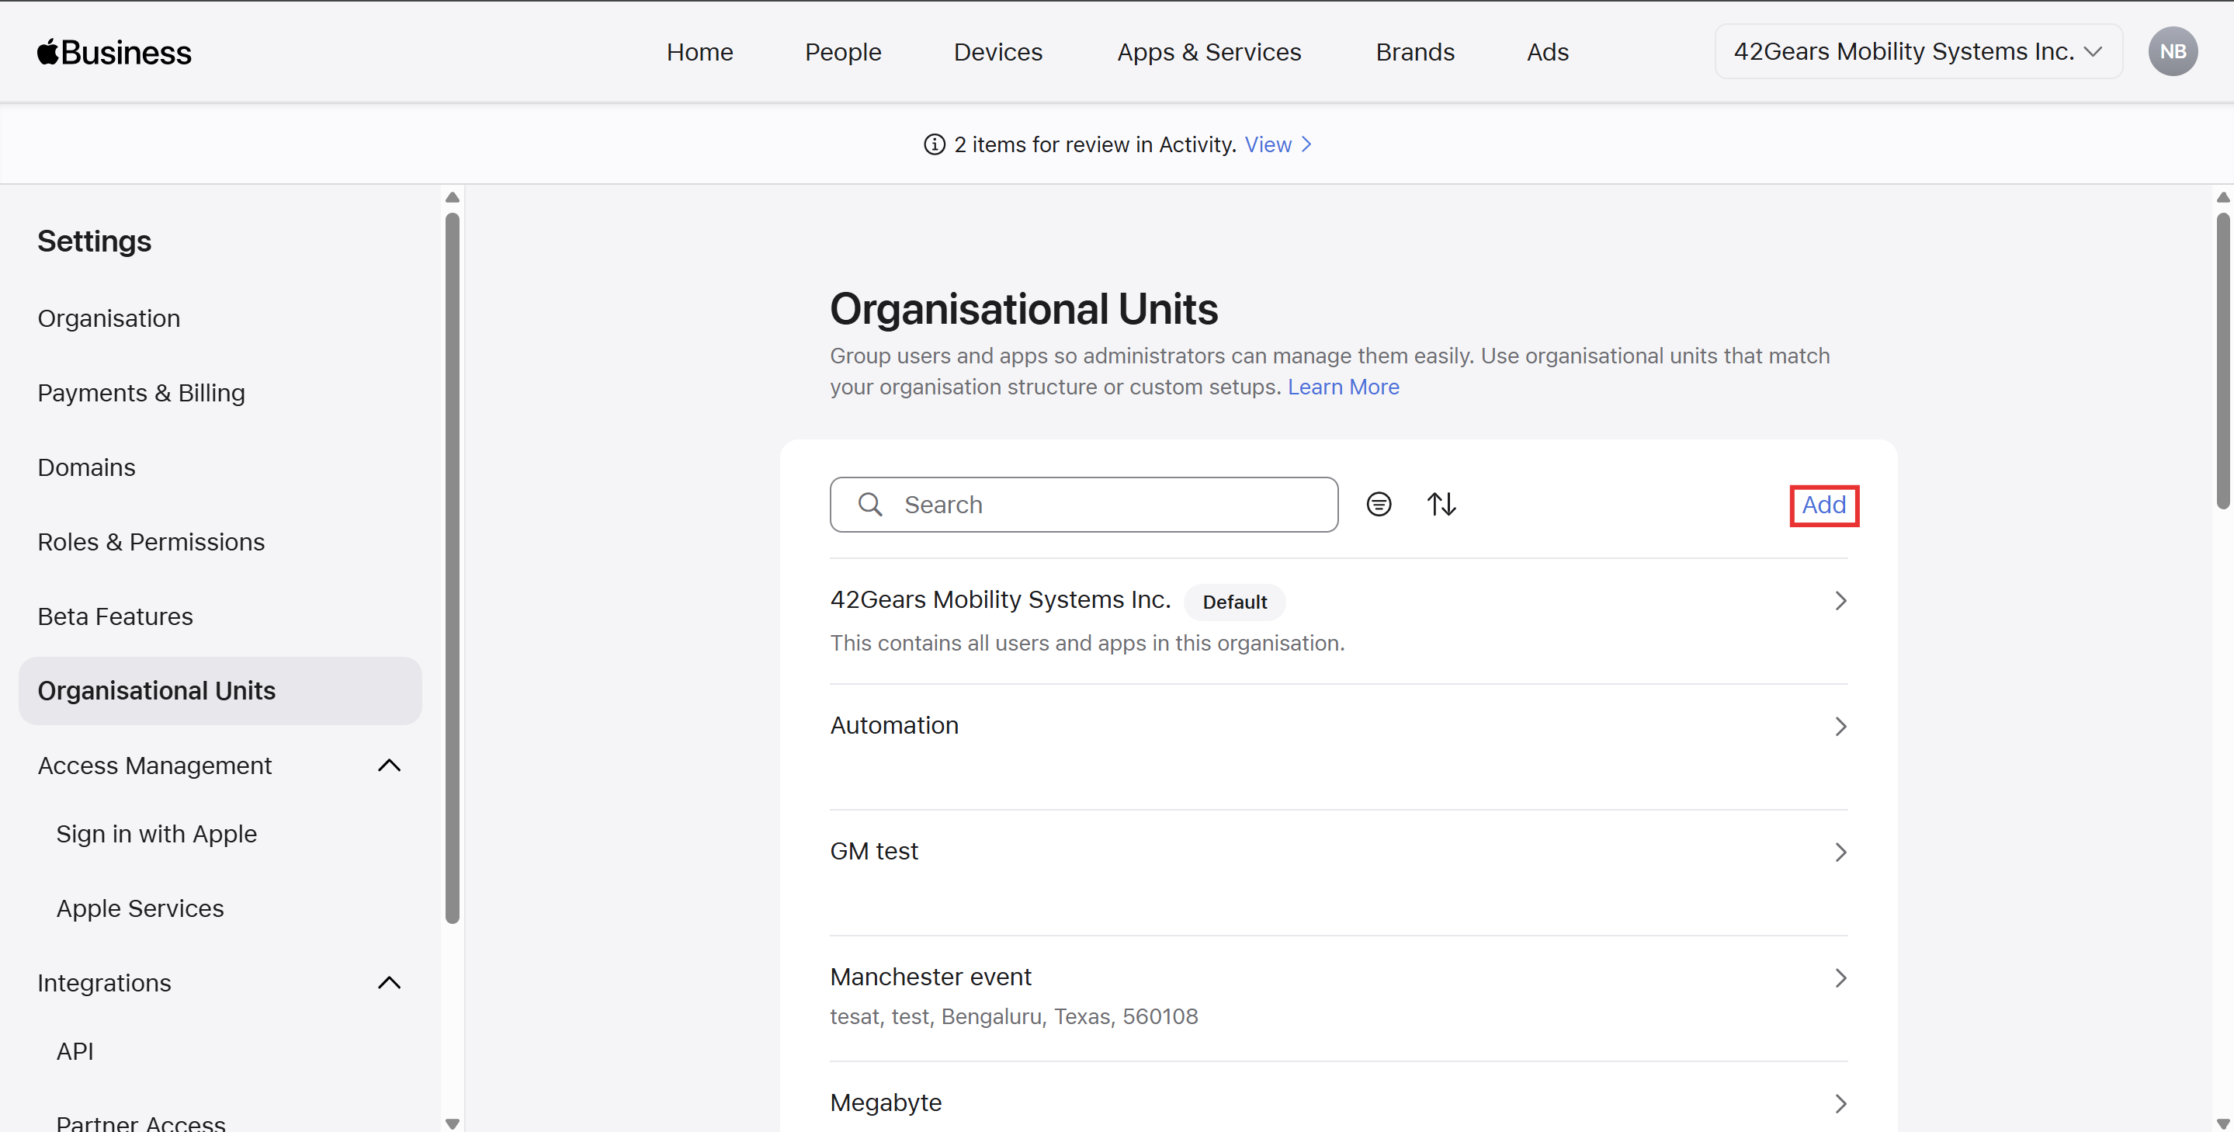The height and width of the screenshot is (1132, 2234).
Task: Open the NB user avatar menu
Action: (x=2172, y=51)
